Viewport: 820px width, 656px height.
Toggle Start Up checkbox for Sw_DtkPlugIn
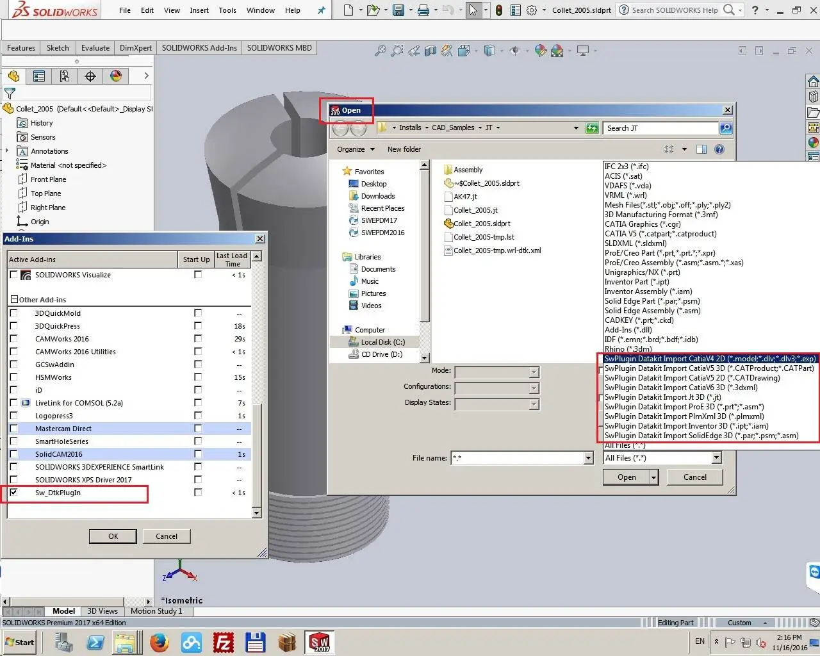198,493
